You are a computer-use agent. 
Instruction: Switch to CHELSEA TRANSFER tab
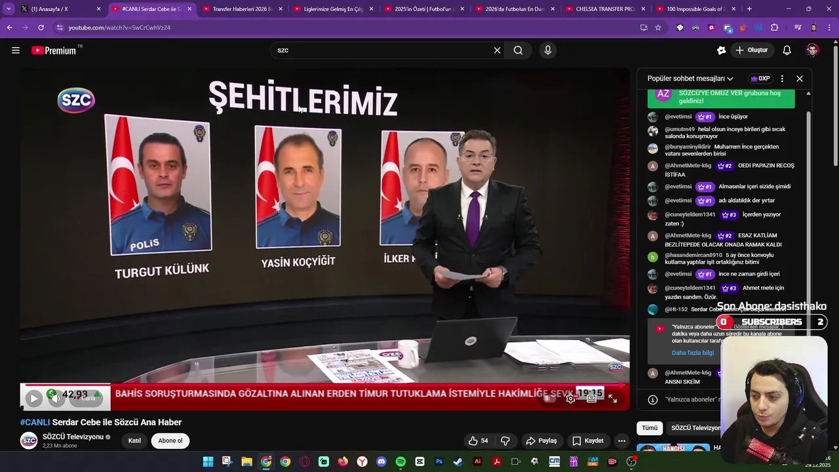[x=604, y=9]
